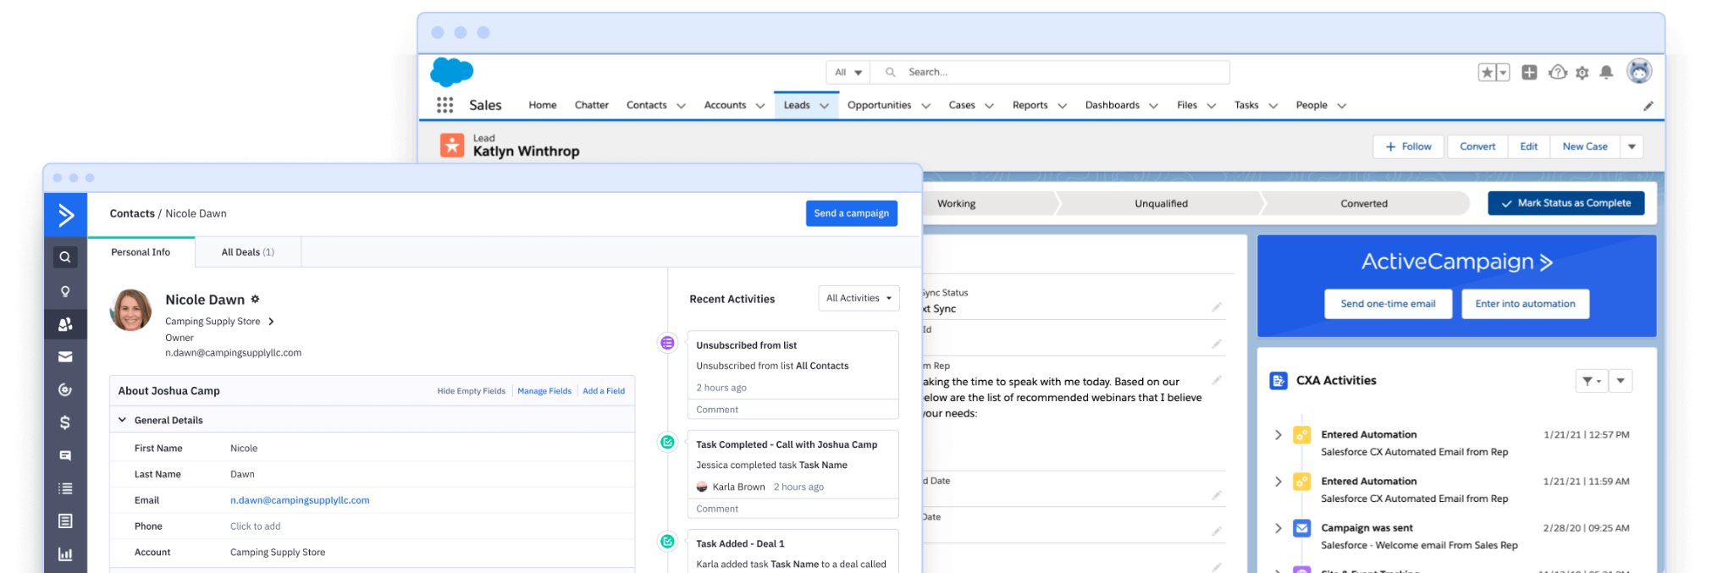This screenshot has height=573, width=1734.
Task: Open Campaigns envelope icon in sidebar
Action: coord(65,357)
